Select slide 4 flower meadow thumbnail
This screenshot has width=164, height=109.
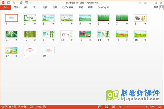click(x=67, y=18)
